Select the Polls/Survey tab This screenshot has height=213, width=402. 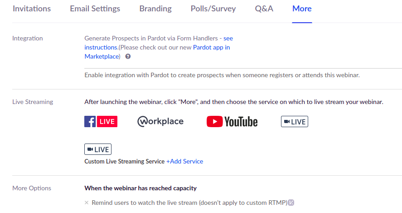click(213, 9)
